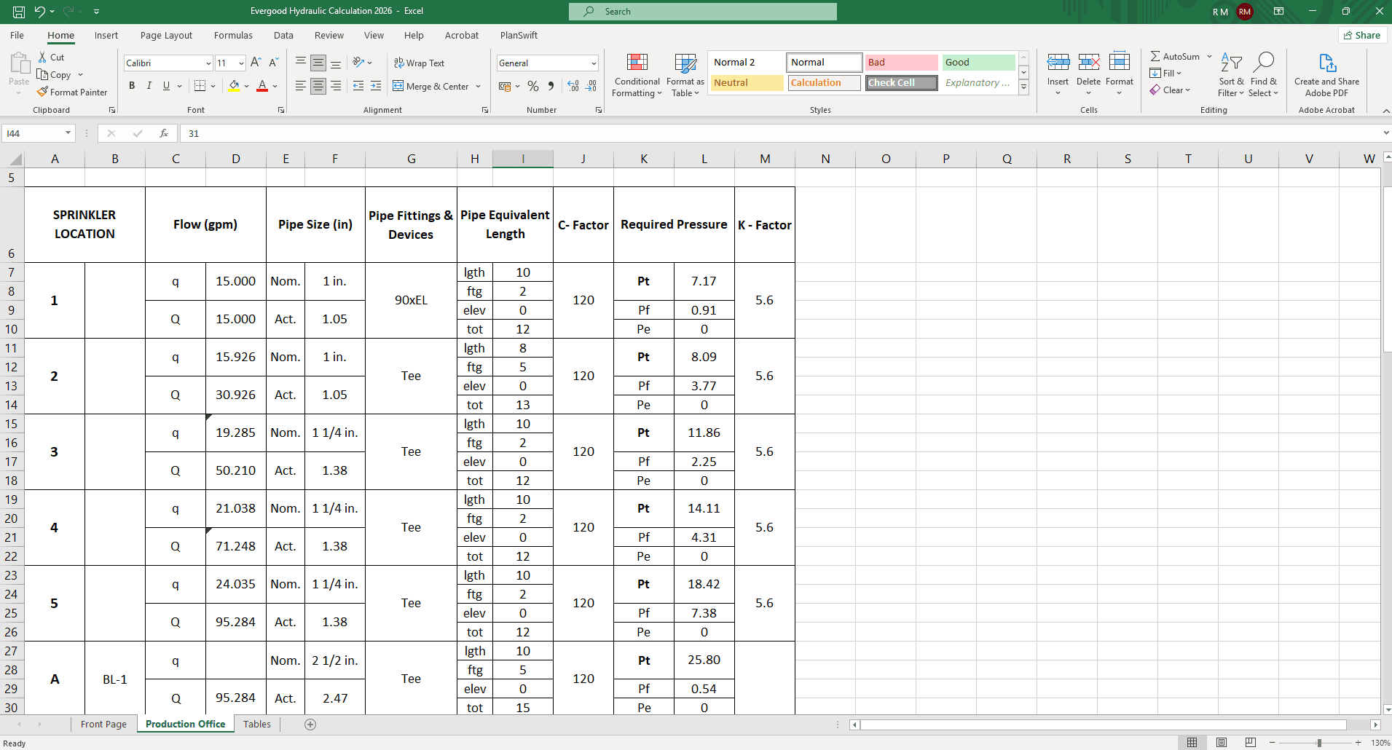Click the Insert Function fx icon
1392x750 pixels.
164,133
